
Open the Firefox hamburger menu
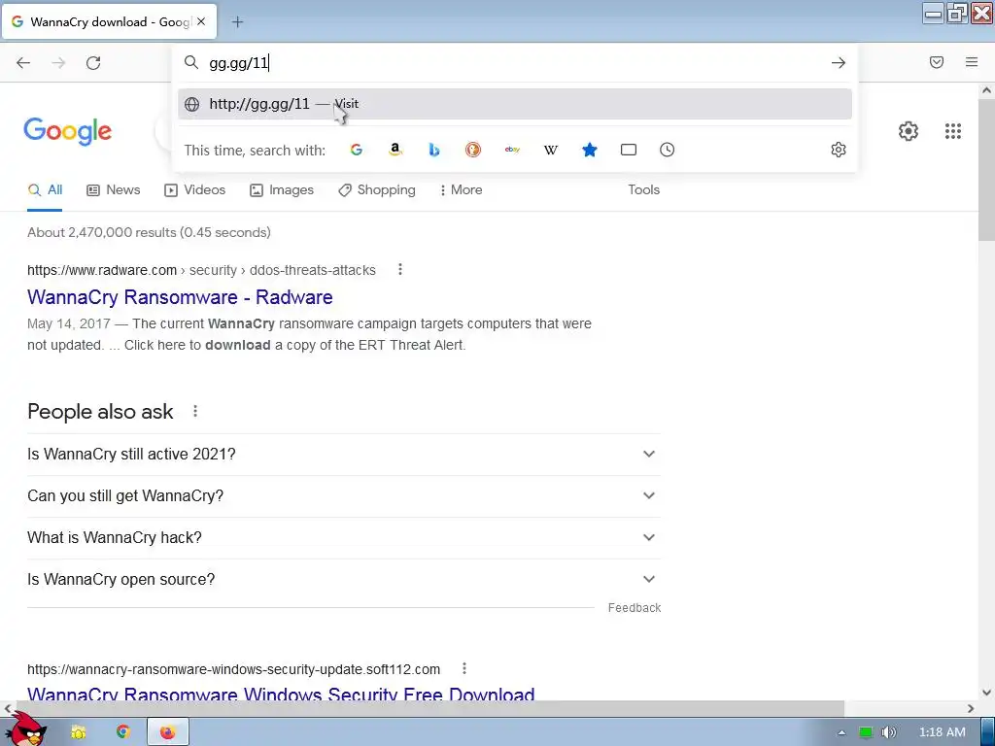[972, 62]
